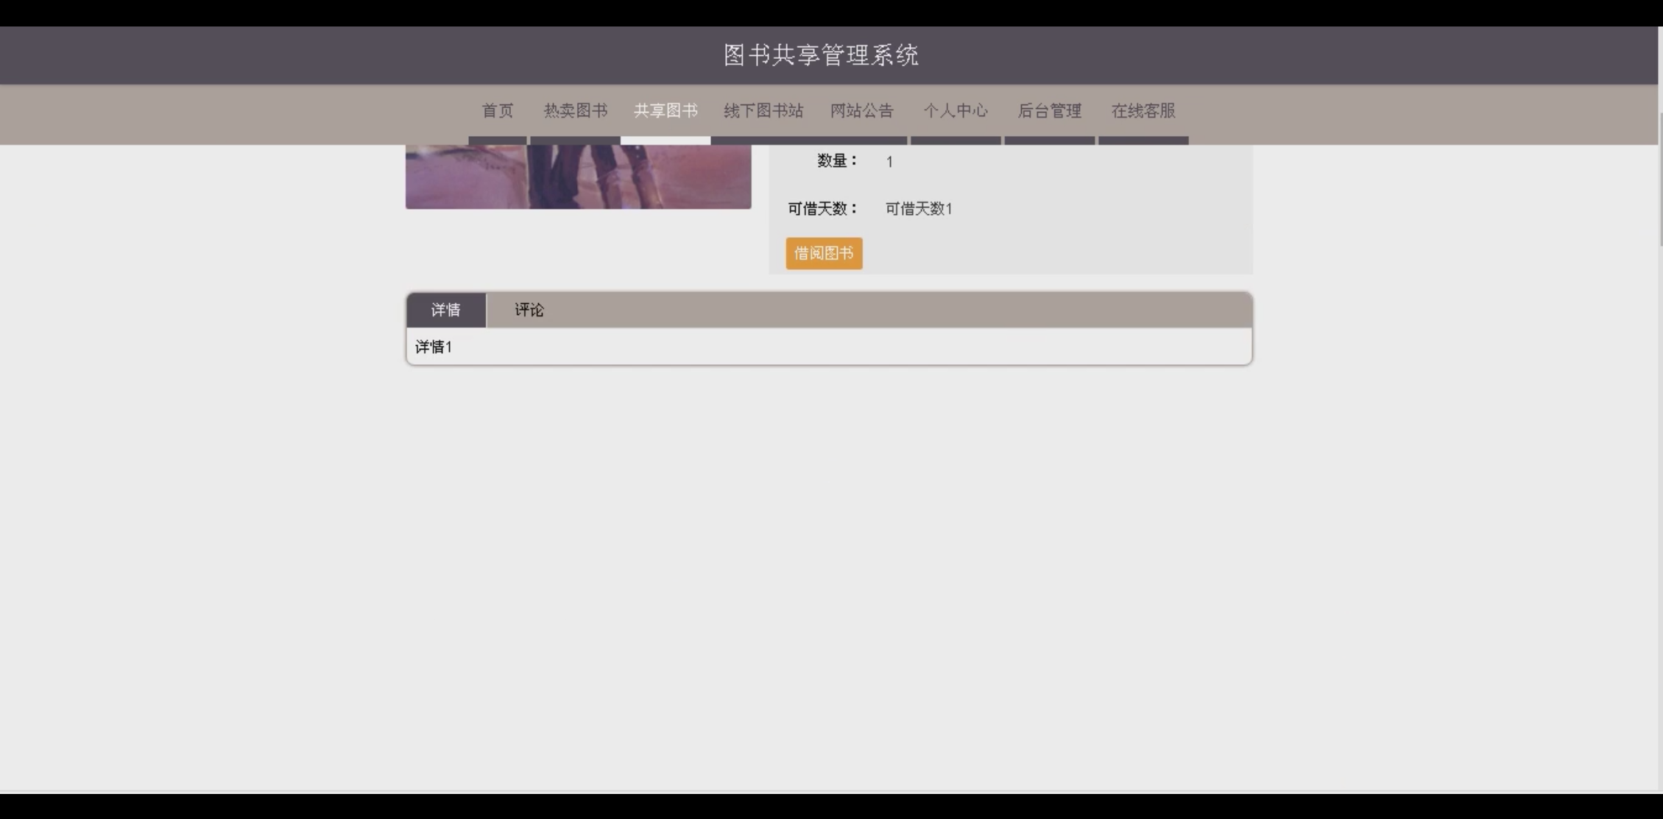1663x819 pixels.
Task: Click the 可借天数： label
Action: point(822,209)
